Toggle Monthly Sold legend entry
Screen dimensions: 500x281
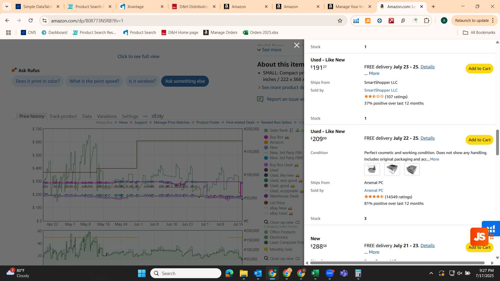tap(278, 250)
